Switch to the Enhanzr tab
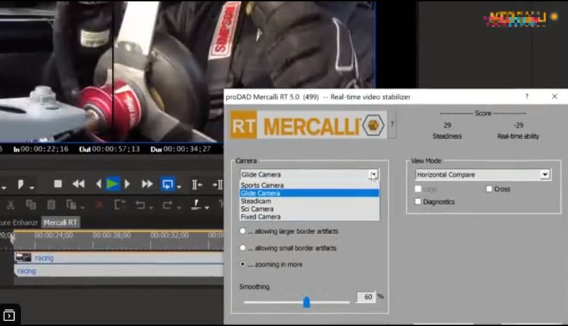 click(20, 222)
